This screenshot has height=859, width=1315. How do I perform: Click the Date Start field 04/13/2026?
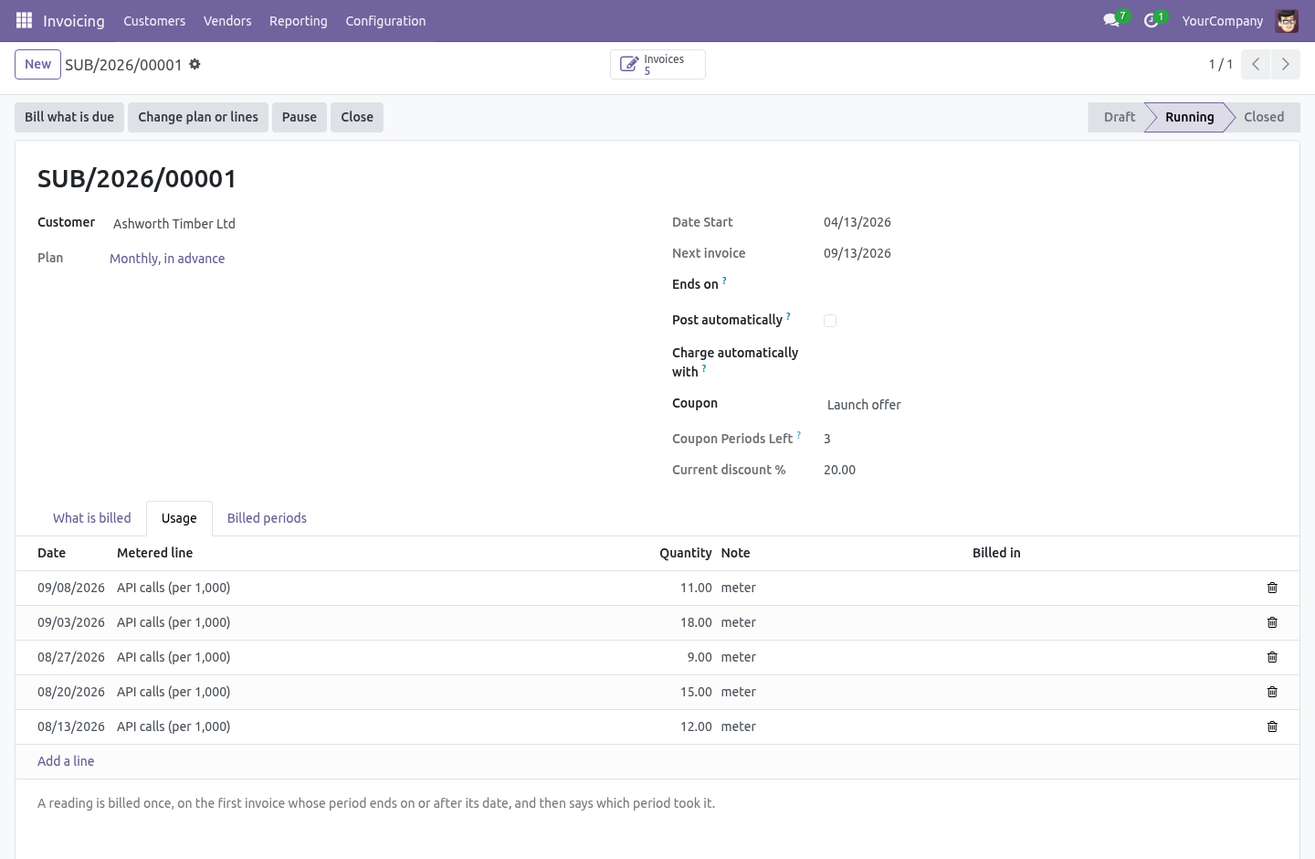pos(857,222)
